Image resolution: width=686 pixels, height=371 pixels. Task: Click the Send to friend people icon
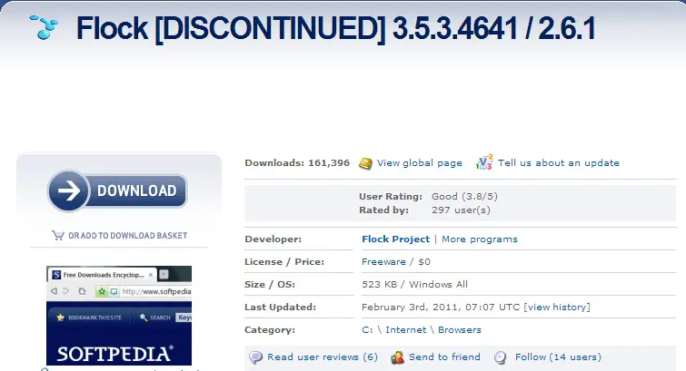(x=397, y=357)
